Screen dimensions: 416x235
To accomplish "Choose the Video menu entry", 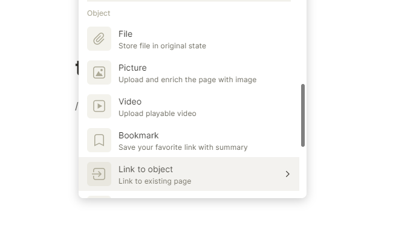I will 189,106.
